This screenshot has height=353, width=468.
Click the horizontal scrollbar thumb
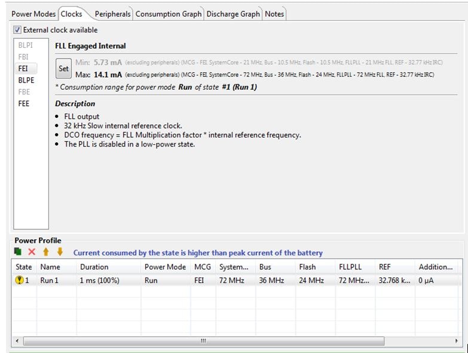click(203, 340)
